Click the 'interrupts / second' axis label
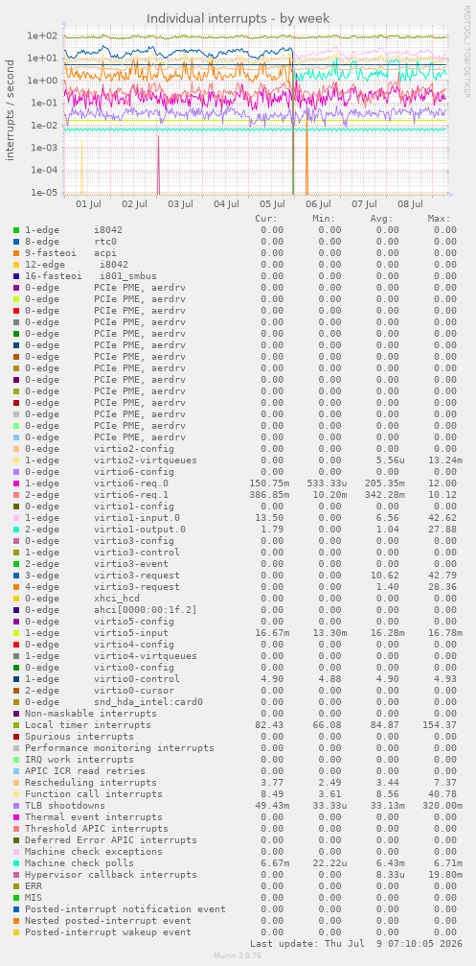This screenshot has height=966, width=476. pyautogui.click(x=11, y=110)
